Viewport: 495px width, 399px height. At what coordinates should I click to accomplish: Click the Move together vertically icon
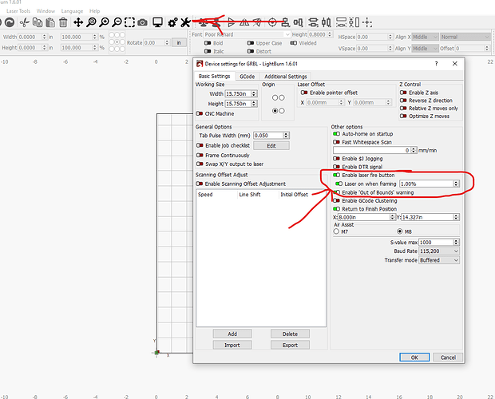click(354, 22)
